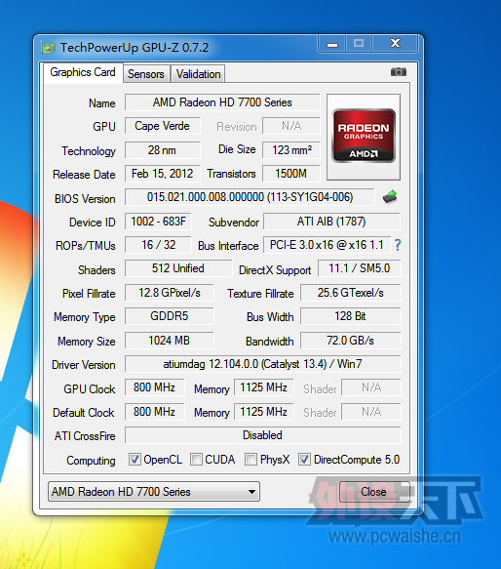This screenshot has width=501, height=569.
Task: Click the BIOS Version value field
Action: click(250, 197)
